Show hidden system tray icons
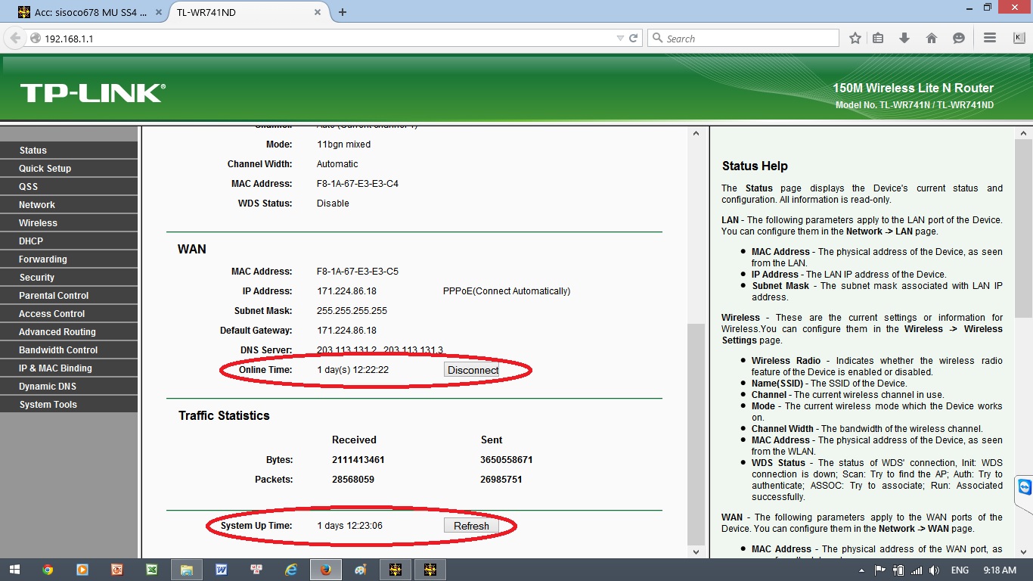This screenshot has height=581, width=1033. coord(862,570)
